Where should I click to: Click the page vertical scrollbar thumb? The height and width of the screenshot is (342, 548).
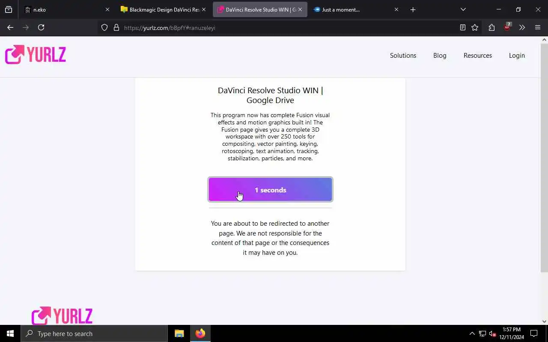tap(544, 157)
